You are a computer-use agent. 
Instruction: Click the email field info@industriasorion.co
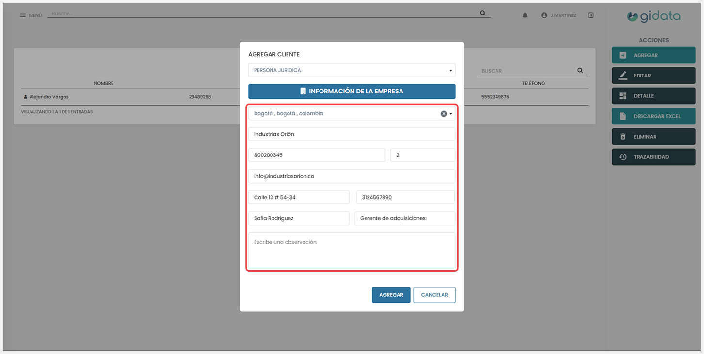352,176
